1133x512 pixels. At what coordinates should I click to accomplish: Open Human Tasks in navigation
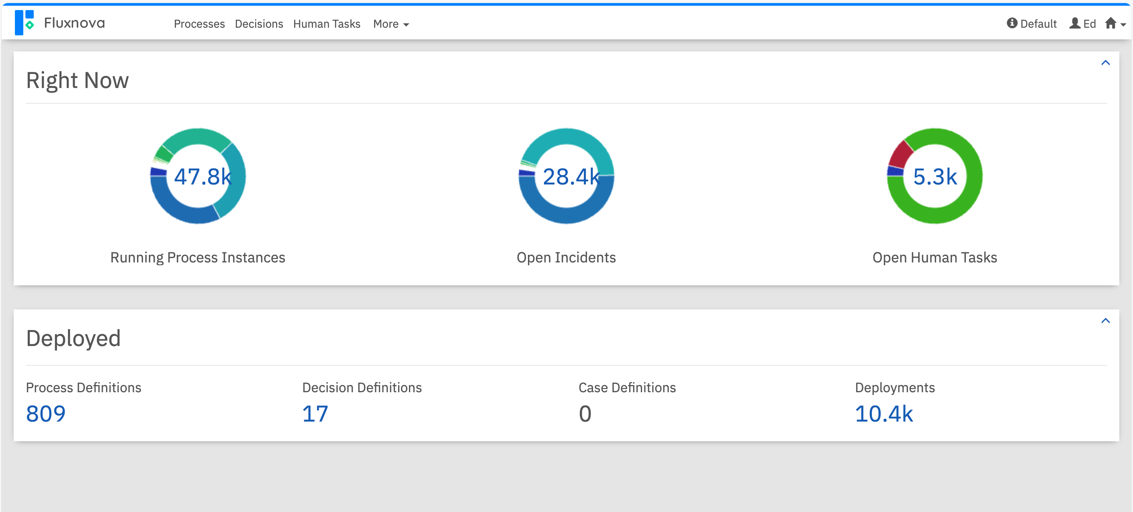click(x=326, y=24)
